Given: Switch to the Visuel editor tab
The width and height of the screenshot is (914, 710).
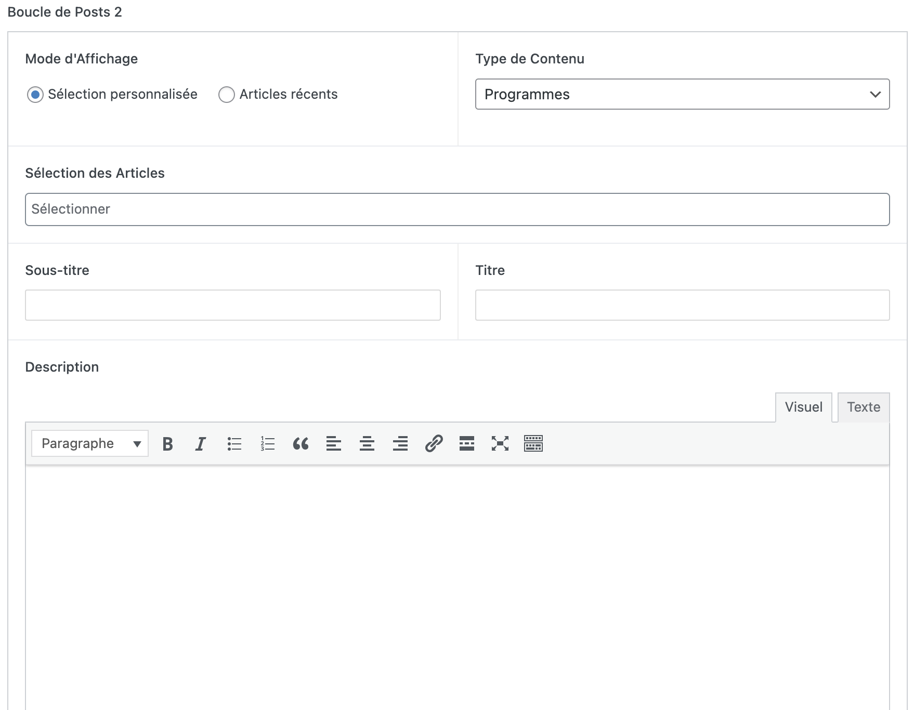Looking at the screenshot, I should click(803, 407).
